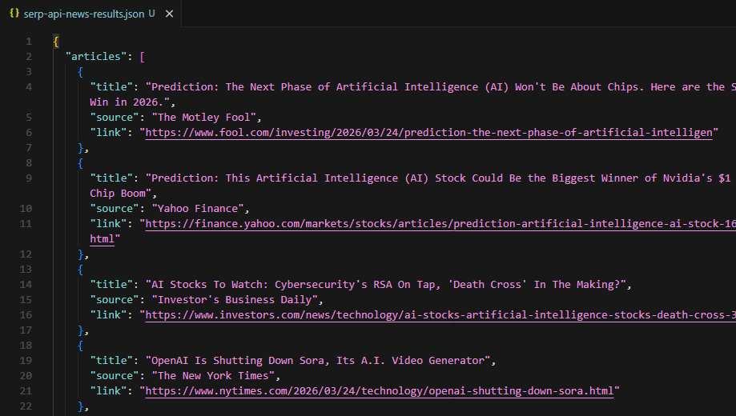The height and width of the screenshot is (416, 736).
Task: Click the "source" key on line 20
Action: (115, 376)
